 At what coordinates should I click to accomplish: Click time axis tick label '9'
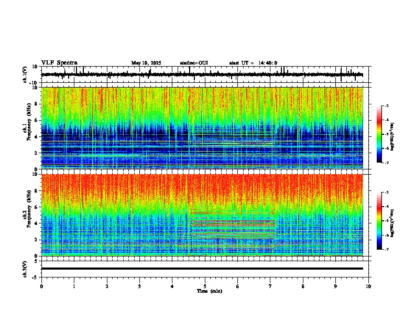point(335,286)
